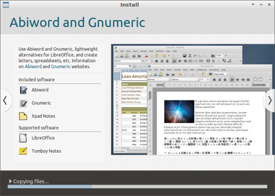Screen dimensions: 275x196
Task: Click the Tomboy Notes icon
Action: pyautogui.click(x=23, y=151)
